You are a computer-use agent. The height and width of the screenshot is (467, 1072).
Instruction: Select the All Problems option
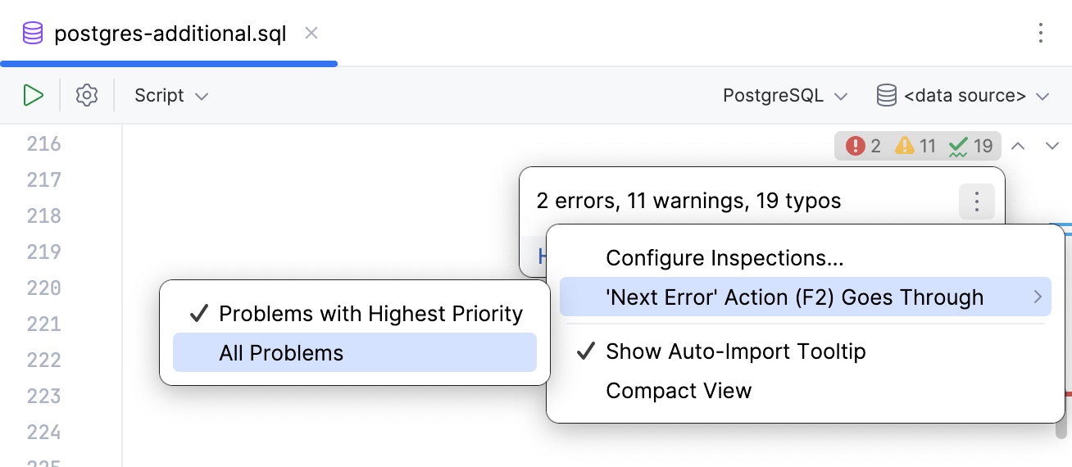pyautogui.click(x=281, y=353)
